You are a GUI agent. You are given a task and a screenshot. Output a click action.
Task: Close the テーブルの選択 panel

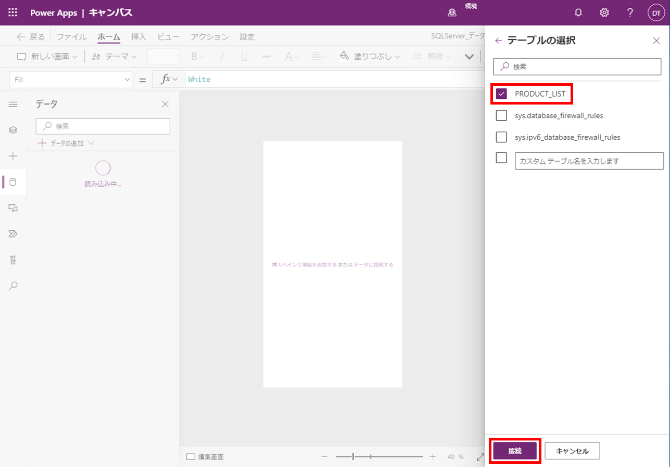tap(656, 41)
